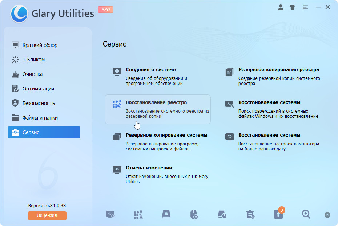
Task: Open the disk space analyzer icon
Action: [222, 215]
